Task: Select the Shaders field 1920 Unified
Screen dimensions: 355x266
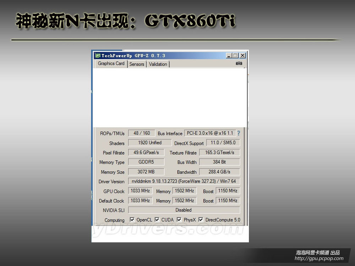Action: point(150,143)
